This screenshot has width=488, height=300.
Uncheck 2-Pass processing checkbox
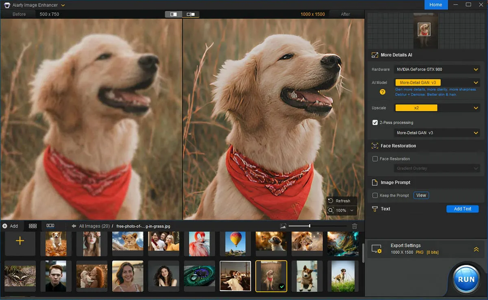pos(375,123)
